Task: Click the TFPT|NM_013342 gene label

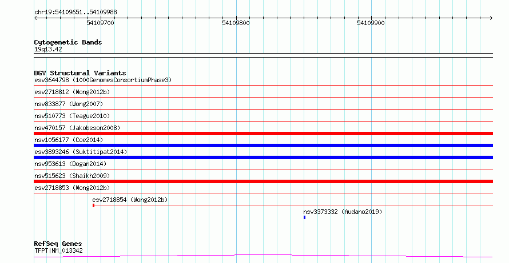Action: [x=58, y=250]
